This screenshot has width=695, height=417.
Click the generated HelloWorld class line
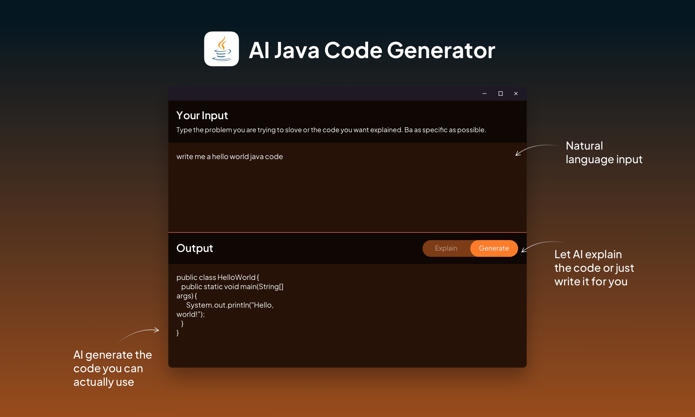click(x=217, y=277)
